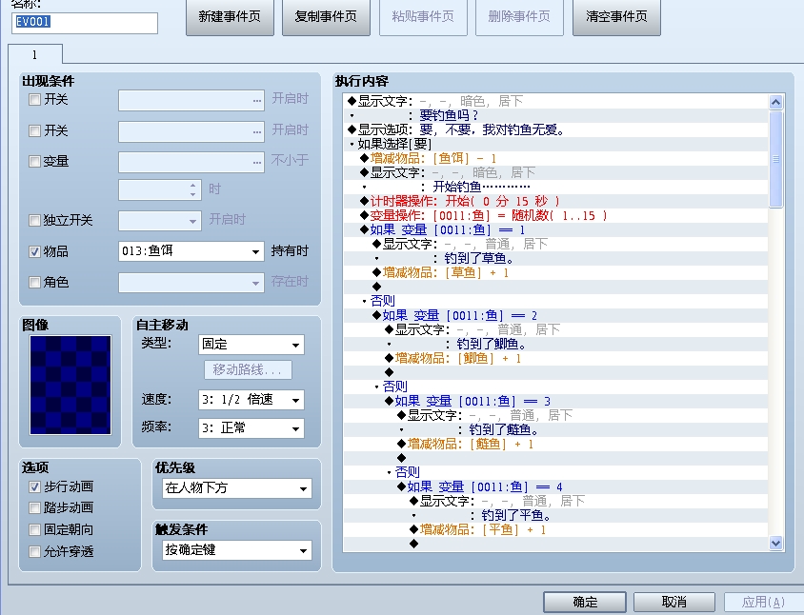
Task: Select event page tab 1
Action: pyautogui.click(x=35, y=55)
